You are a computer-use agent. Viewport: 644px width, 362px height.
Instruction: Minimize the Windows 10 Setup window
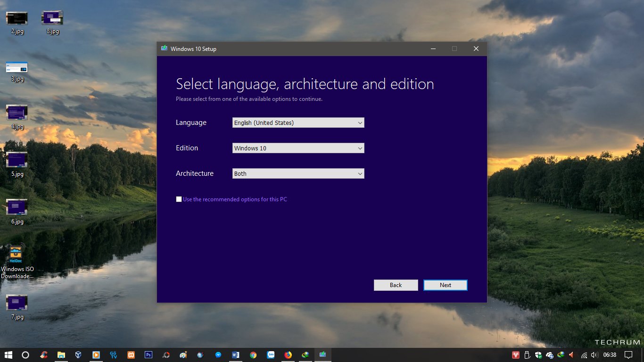coord(433,49)
